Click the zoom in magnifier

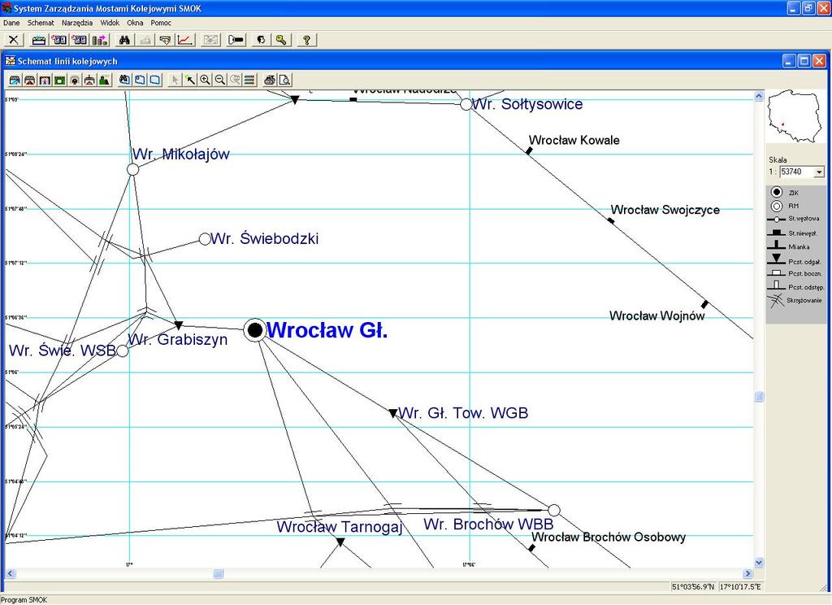[205, 81]
